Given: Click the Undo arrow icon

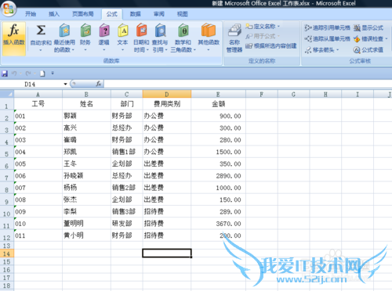Looking at the screenshot, I should 14,74.
